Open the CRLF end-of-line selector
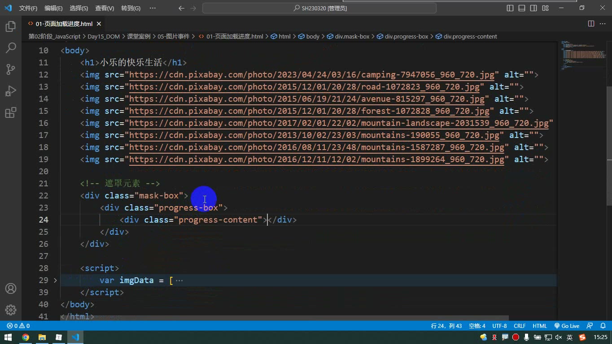The image size is (612, 344). pos(520,326)
